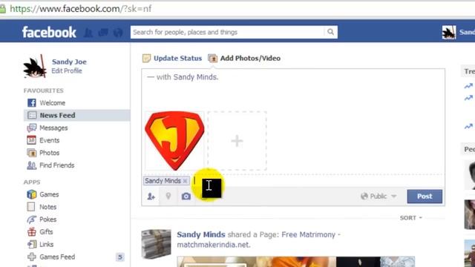
Task: Select the uploaded superhero J photo thumbnail
Action: pyautogui.click(x=174, y=141)
